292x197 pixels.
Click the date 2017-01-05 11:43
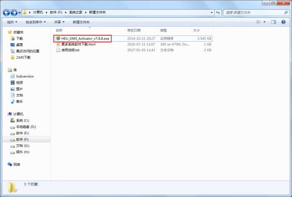click(141, 50)
